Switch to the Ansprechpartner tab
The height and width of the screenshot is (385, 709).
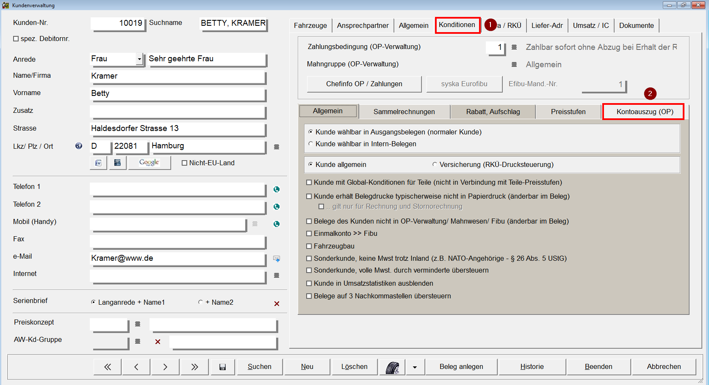pyautogui.click(x=363, y=25)
